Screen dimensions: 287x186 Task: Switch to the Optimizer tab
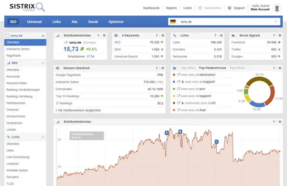pyautogui.click(x=116, y=22)
